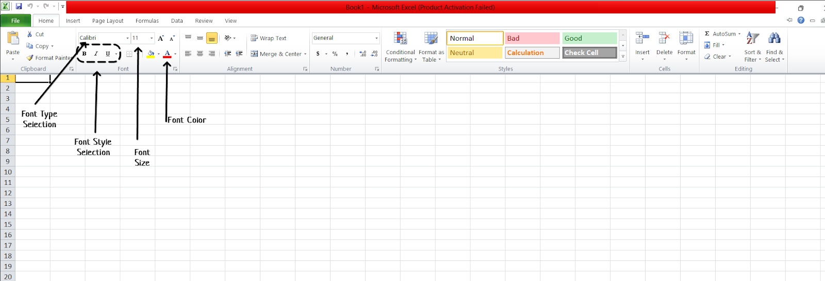Toggle Middle Align vertical alignment
This screenshot has width=825, height=281.
pos(200,38)
